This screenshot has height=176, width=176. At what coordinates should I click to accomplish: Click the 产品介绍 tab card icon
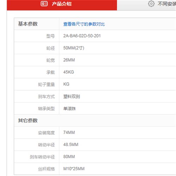44,4
